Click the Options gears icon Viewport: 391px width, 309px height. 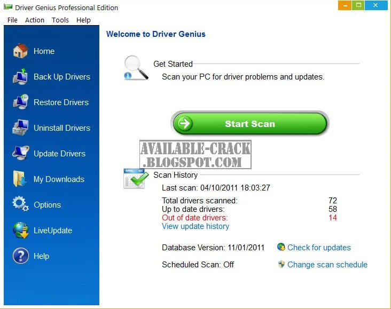tap(20, 204)
